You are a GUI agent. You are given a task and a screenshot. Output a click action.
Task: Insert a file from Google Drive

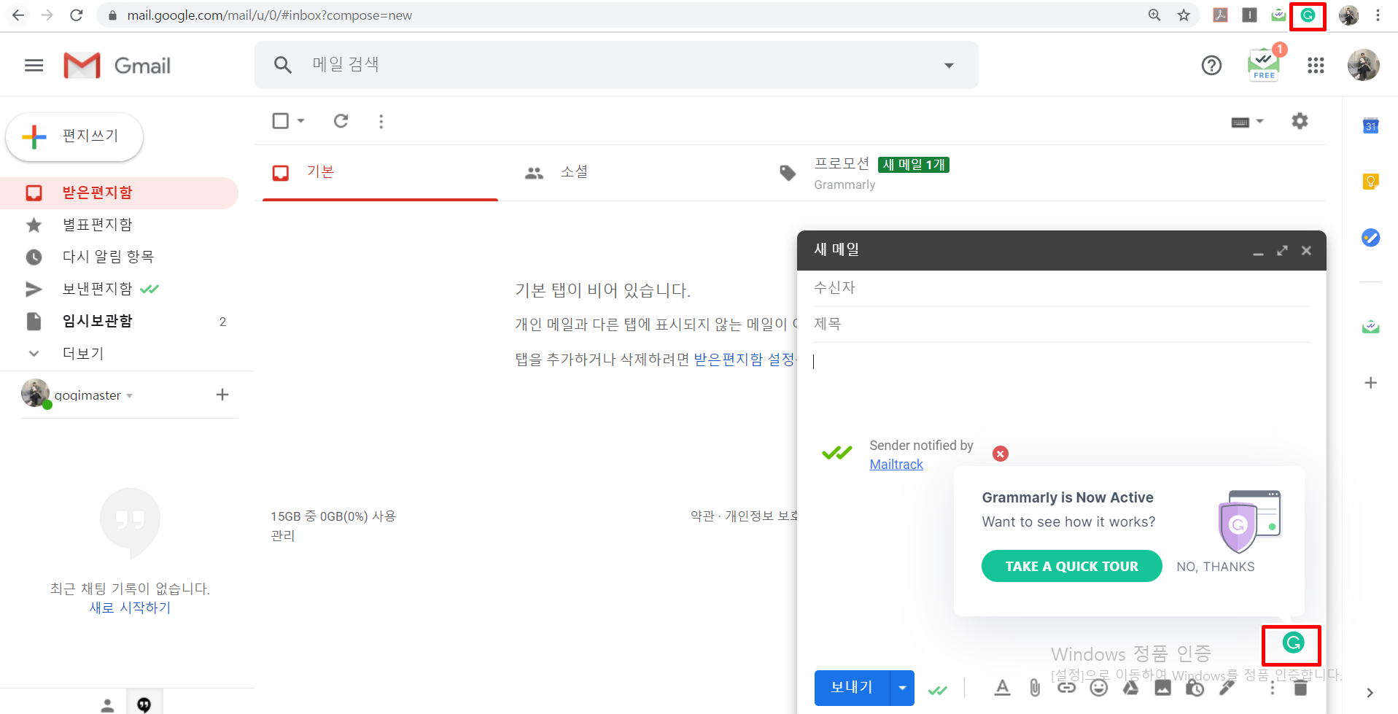pos(1131,687)
